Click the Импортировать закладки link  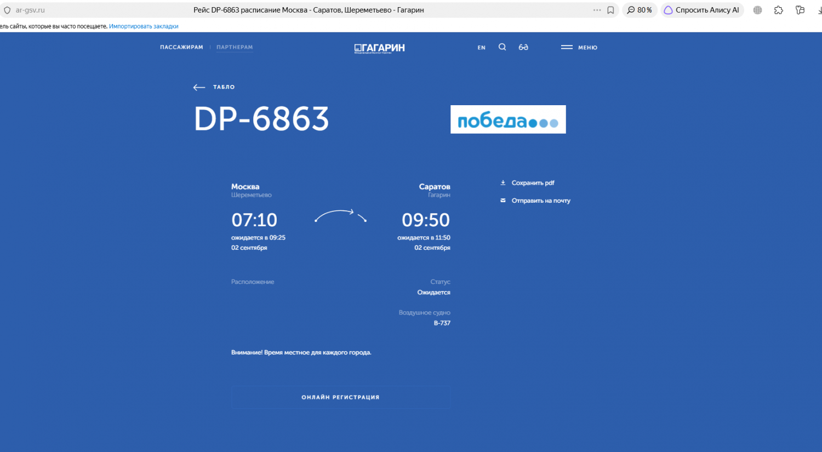(144, 26)
